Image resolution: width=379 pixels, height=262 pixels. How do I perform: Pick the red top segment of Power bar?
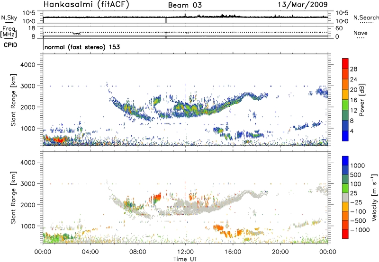click(345, 63)
